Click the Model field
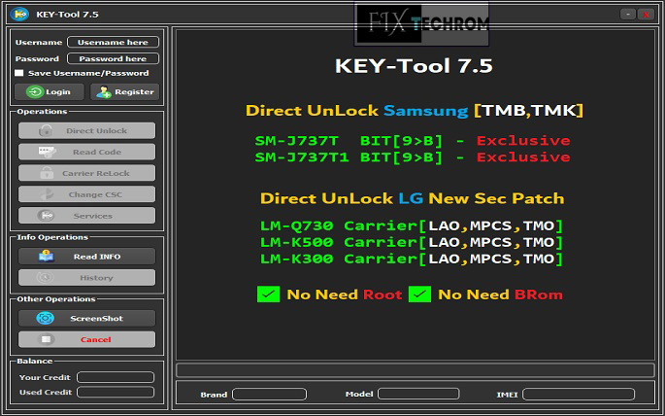The width and height of the screenshot is (665, 416). (x=418, y=395)
